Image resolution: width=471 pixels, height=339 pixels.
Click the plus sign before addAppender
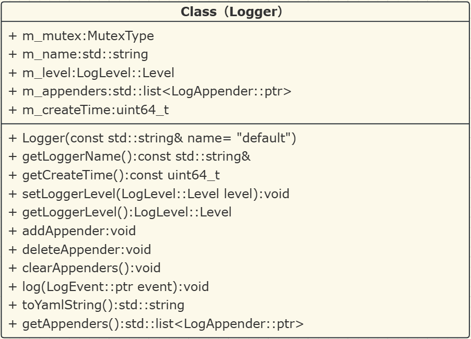13,231
